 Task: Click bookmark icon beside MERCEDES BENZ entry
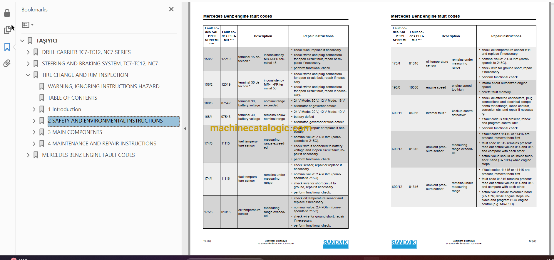[x=36, y=155]
